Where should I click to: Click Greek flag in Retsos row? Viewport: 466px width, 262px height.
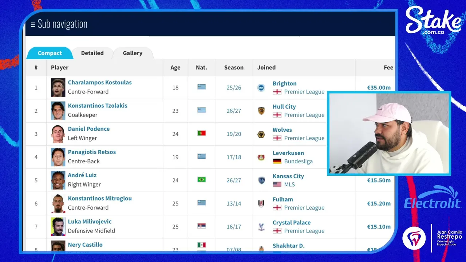pos(201,156)
